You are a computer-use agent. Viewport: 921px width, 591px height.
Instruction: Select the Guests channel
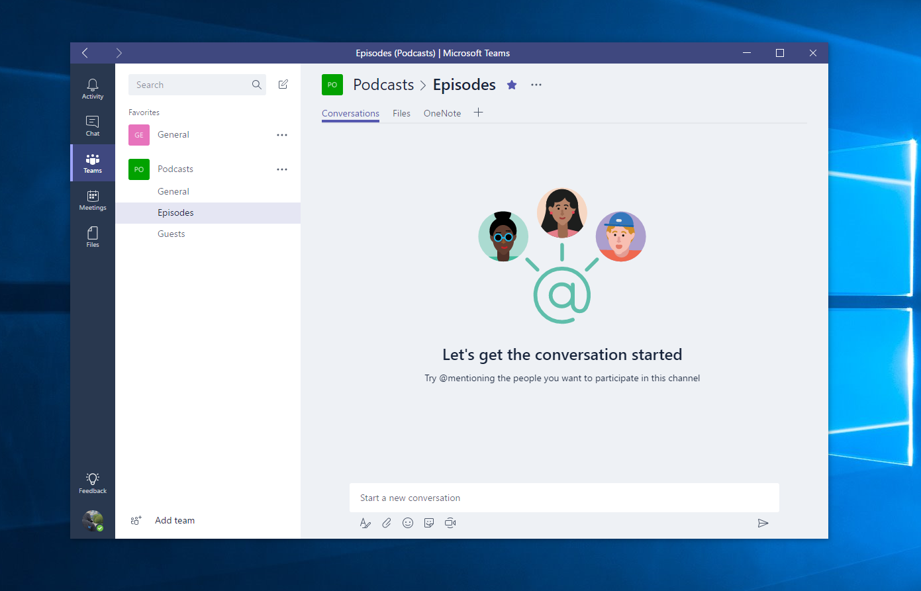click(171, 234)
